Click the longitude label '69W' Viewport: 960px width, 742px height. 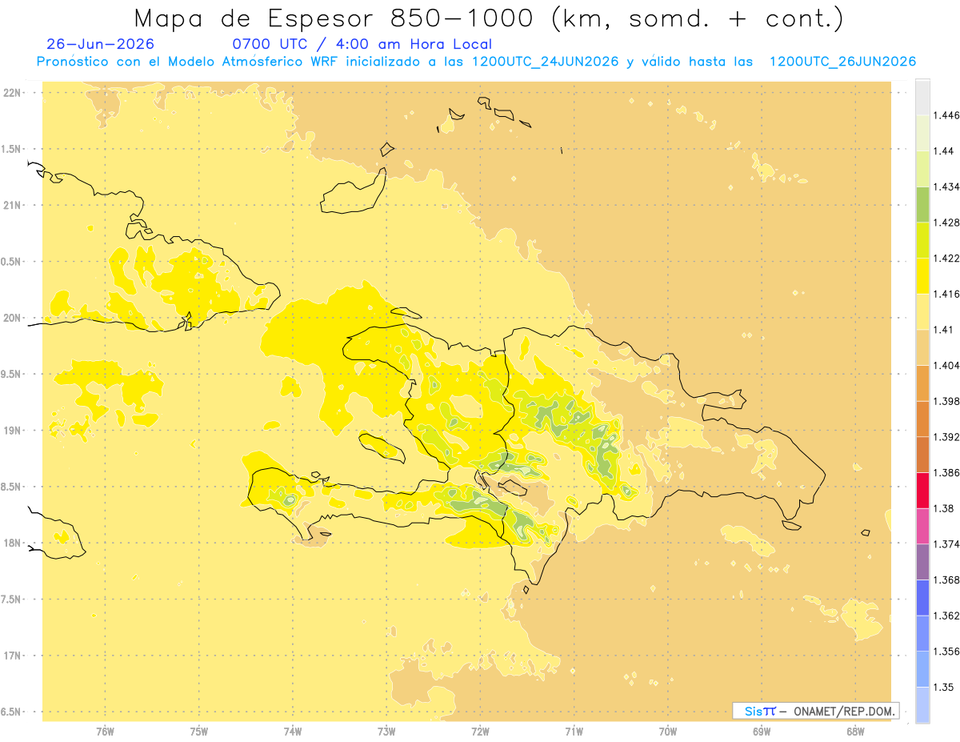761,731
